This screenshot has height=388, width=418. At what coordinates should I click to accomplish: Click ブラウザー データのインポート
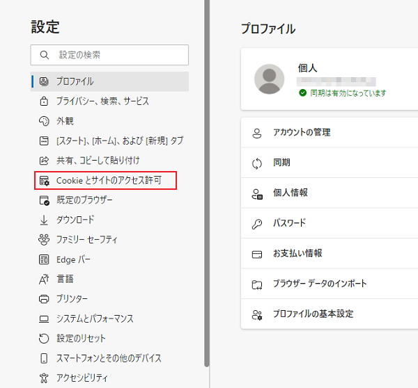[320, 284]
